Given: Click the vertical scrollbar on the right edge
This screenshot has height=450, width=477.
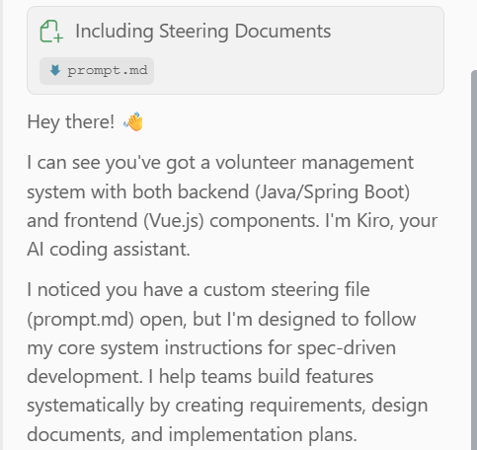Looking at the screenshot, I should [x=474, y=260].
